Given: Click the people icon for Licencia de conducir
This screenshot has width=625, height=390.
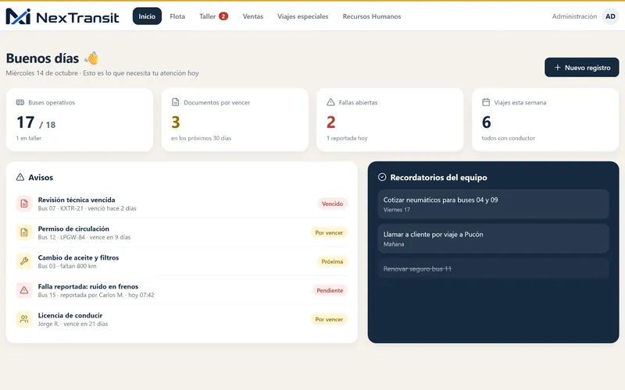Looking at the screenshot, I should (24, 319).
